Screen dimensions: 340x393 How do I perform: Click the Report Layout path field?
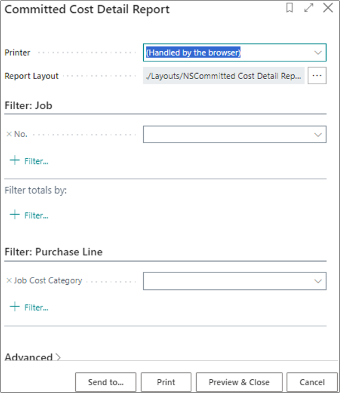click(x=224, y=76)
